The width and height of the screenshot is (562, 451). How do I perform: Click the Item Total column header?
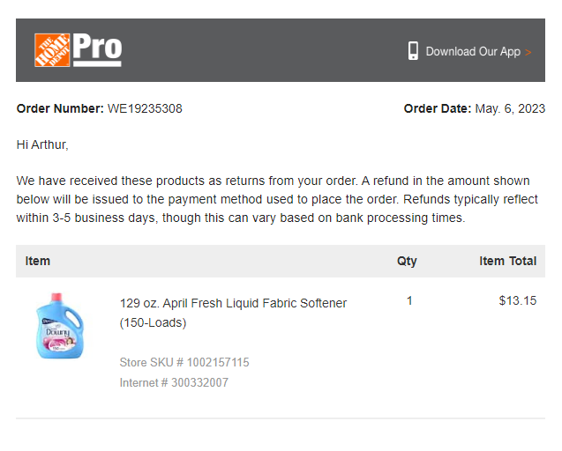[x=508, y=261]
